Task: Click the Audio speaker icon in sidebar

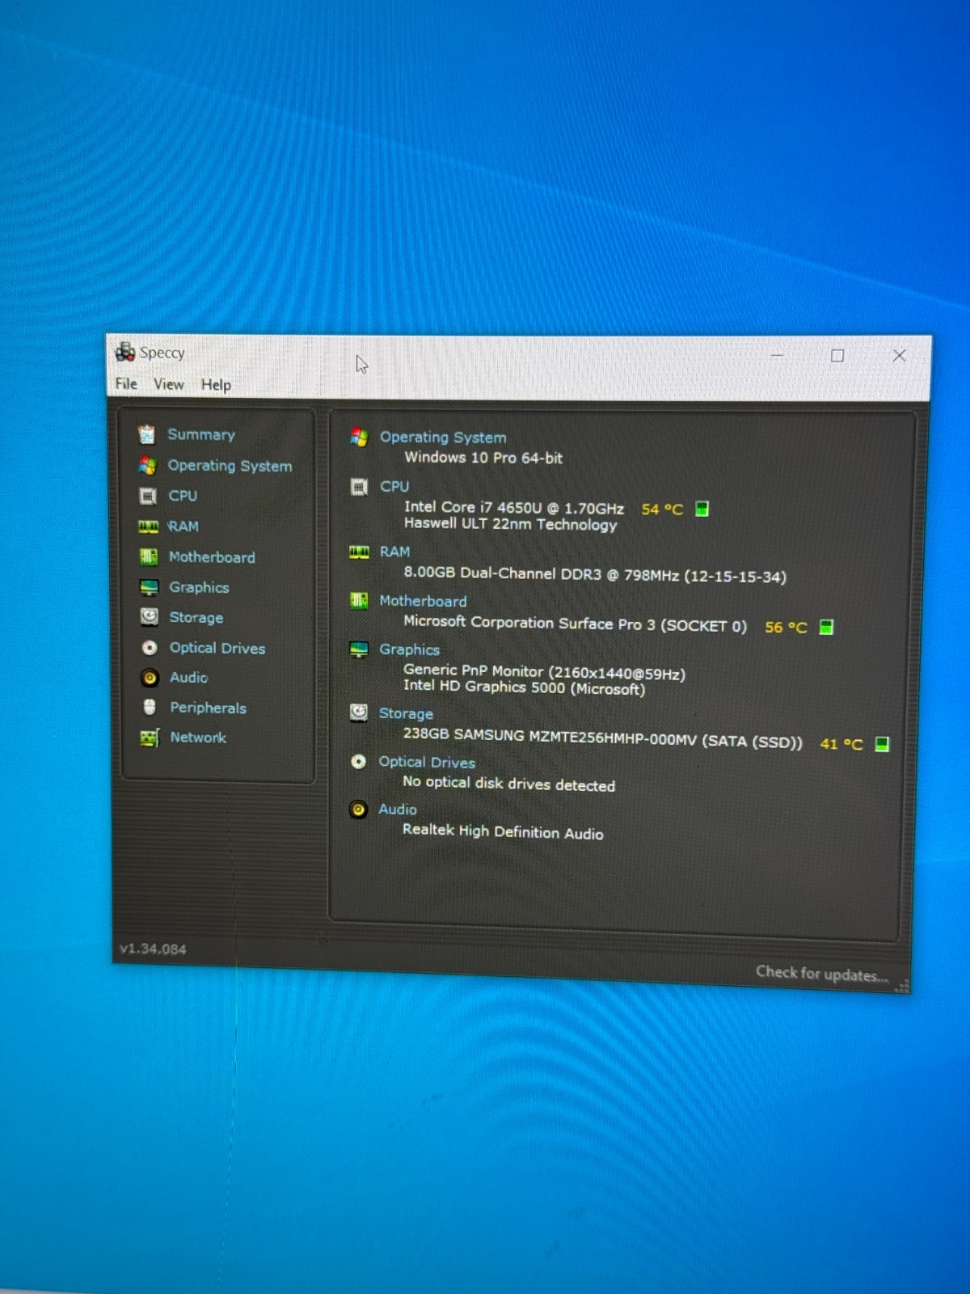Action: click(x=150, y=678)
